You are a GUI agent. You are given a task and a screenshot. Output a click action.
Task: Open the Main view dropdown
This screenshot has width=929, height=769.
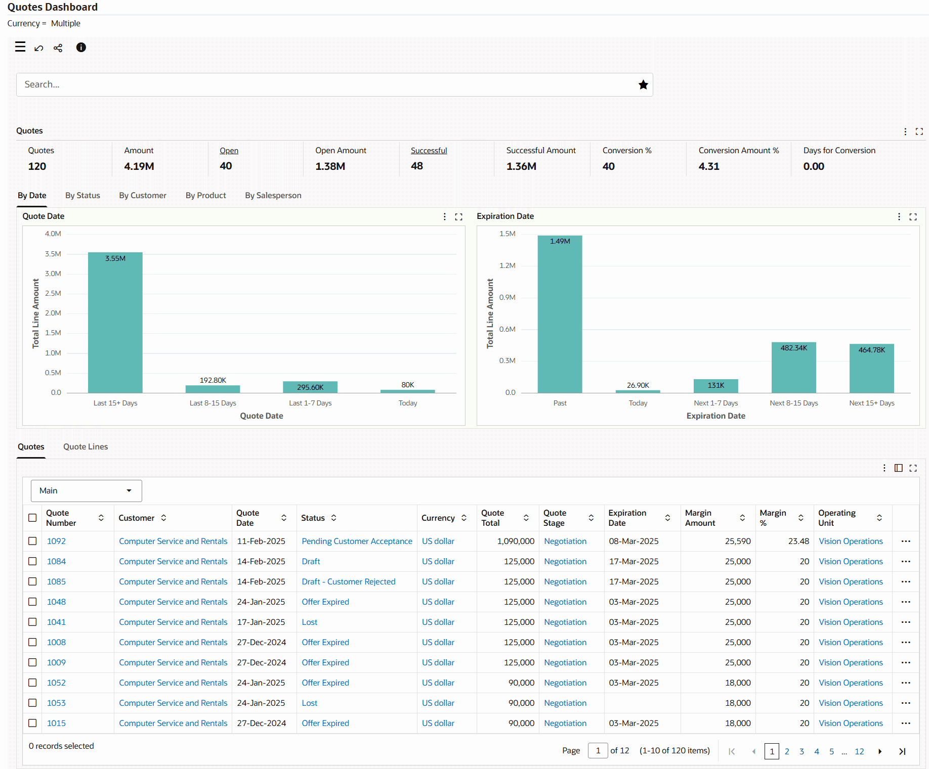click(86, 491)
